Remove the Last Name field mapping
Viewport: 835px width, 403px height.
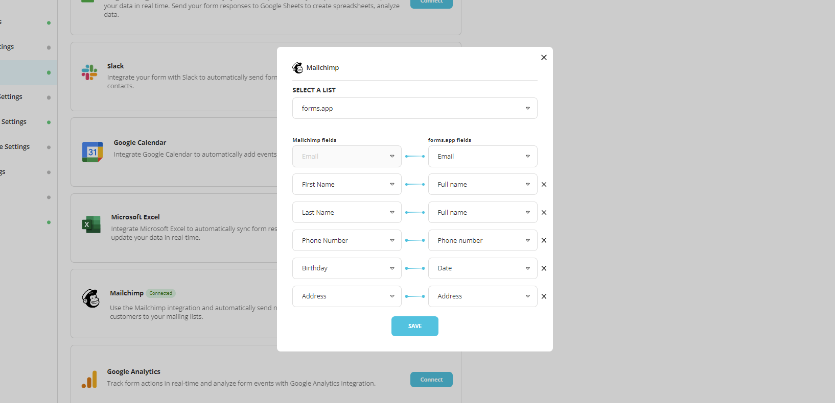point(544,213)
